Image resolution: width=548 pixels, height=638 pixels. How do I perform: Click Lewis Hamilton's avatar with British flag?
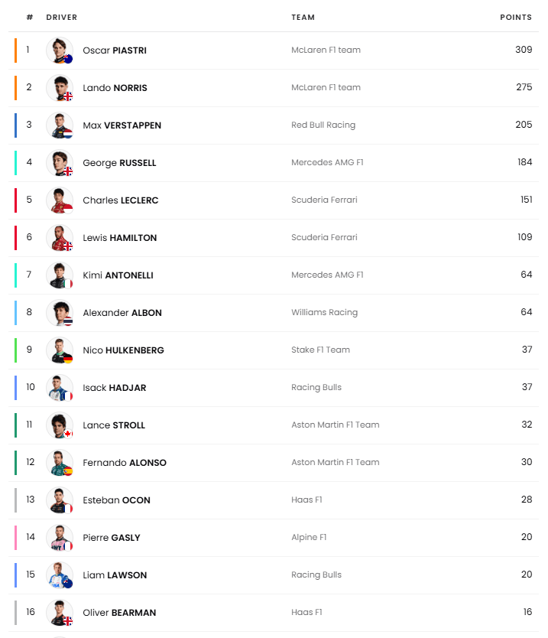click(x=60, y=238)
